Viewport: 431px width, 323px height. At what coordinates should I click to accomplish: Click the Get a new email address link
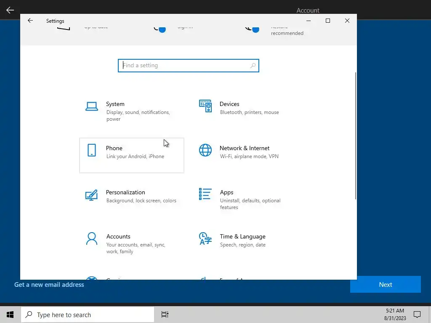[49, 285]
